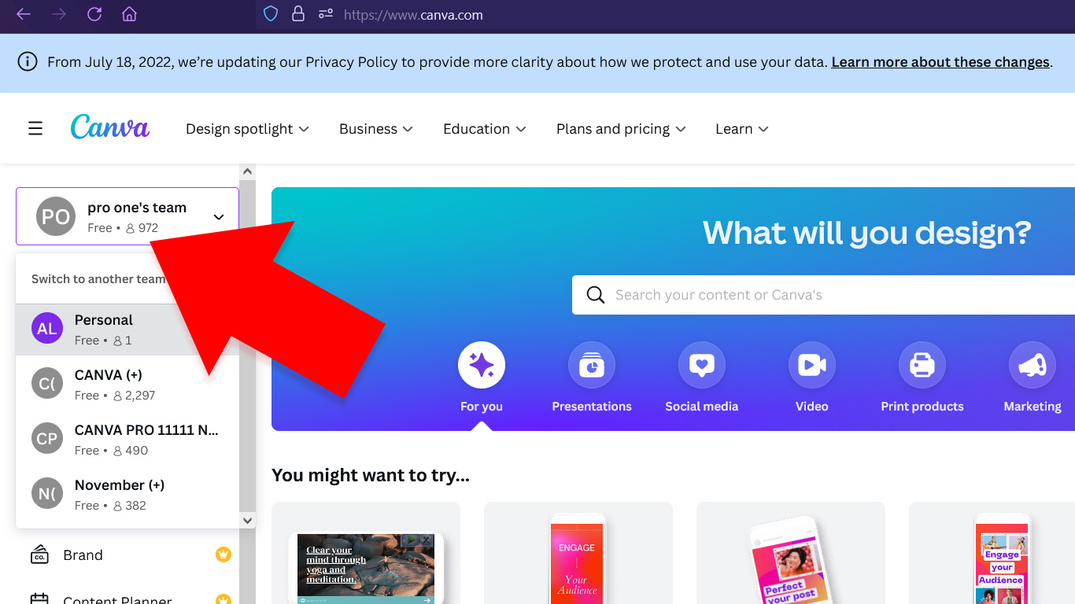Screen dimensions: 1075x604
Task: Open the yoga and meditation template thumbnail
Action: [x=366, y=553]
